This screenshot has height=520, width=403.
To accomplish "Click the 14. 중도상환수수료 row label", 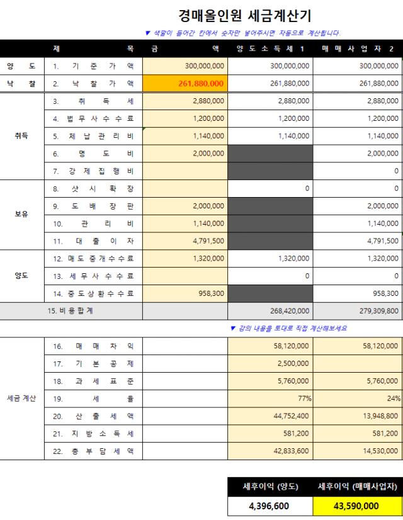I will click(93, 293).
